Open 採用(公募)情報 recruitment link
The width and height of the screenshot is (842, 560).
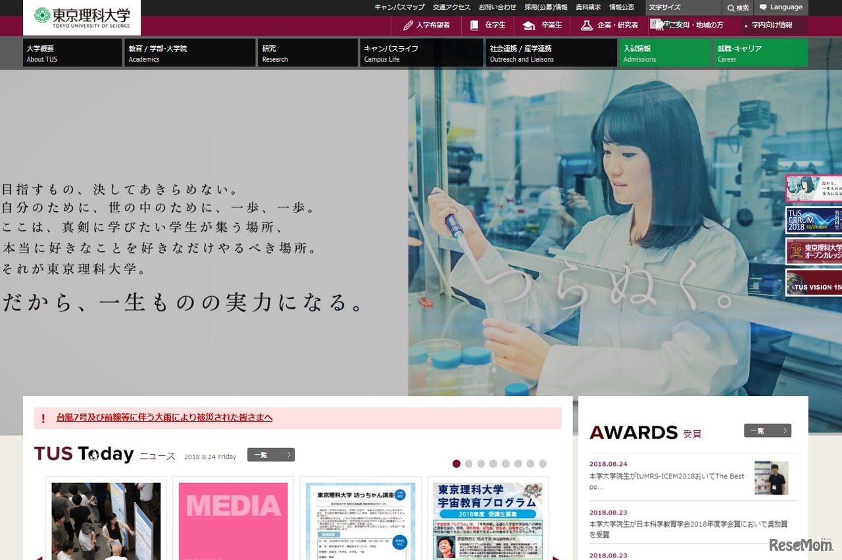click(x=546, y=7)
